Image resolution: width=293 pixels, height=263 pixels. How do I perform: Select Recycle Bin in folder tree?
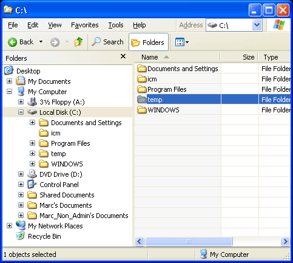pos(44,236)
